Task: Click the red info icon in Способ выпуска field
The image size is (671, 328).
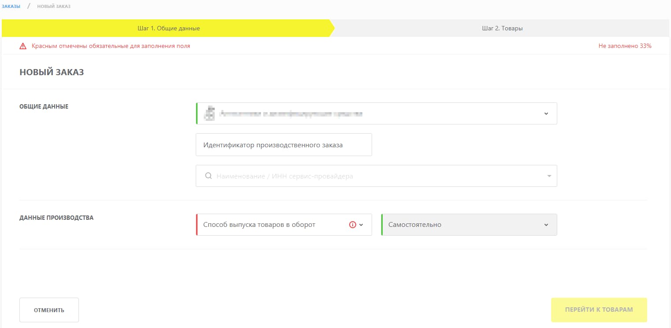Action: 352,225
